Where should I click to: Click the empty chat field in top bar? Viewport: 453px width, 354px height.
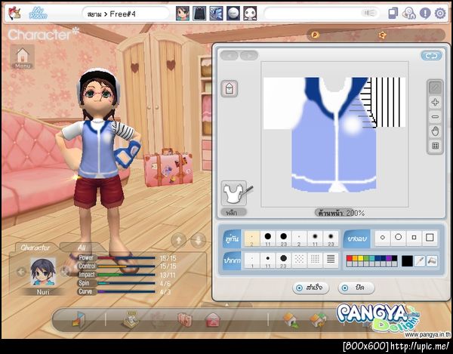[322, 14]
